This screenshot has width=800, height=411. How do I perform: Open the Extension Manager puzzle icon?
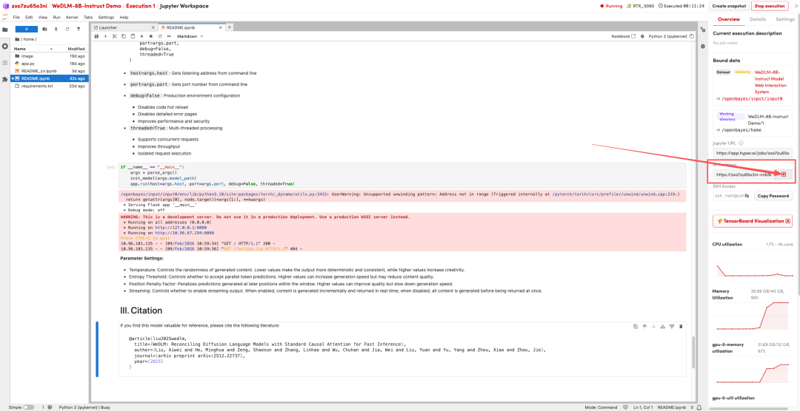point(5,78)
